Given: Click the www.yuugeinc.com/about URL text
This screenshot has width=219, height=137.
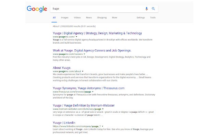Looking at the screenshot, I should coord(67,71).
